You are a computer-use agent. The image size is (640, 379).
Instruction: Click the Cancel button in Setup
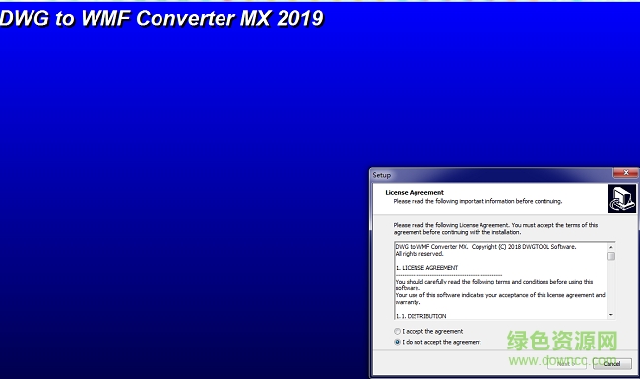point(611,364)
